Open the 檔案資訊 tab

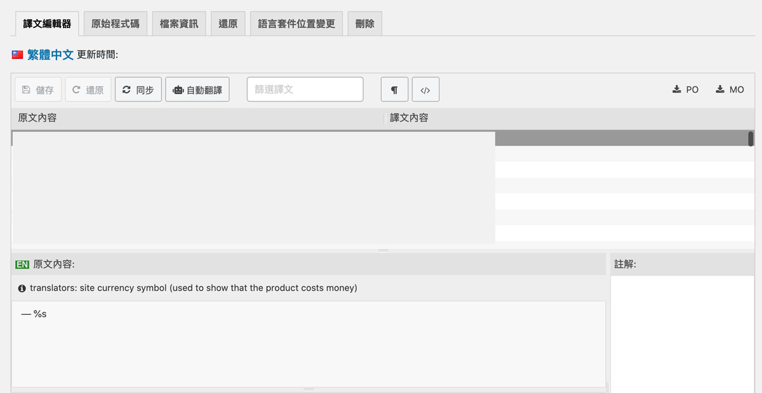(x=179, y=23)
